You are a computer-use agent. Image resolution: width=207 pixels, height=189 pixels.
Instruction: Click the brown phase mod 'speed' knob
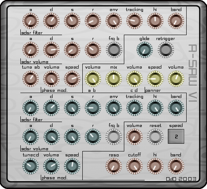click(x=72, y=79)
